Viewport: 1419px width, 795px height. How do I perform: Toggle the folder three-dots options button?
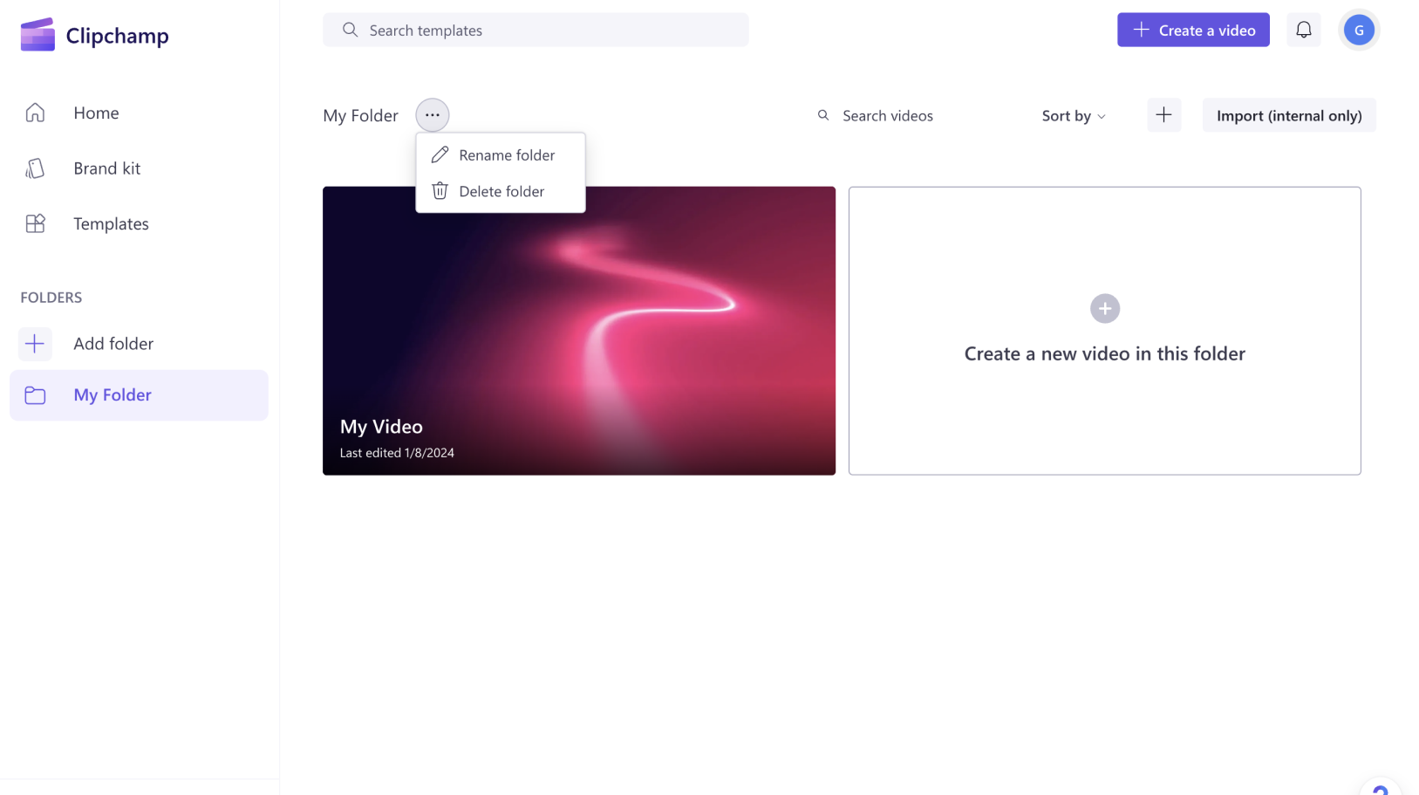tap(433, 115)
